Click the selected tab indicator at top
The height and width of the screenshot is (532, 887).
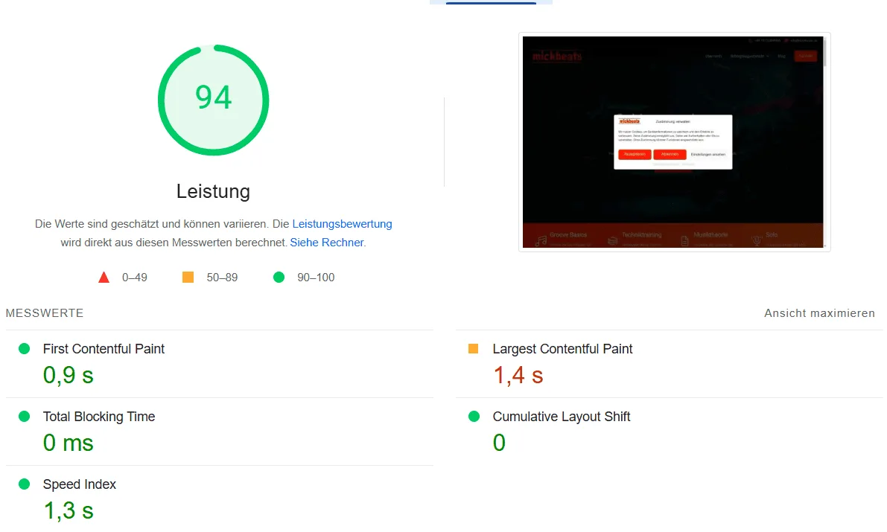click(x=491, y=3)
